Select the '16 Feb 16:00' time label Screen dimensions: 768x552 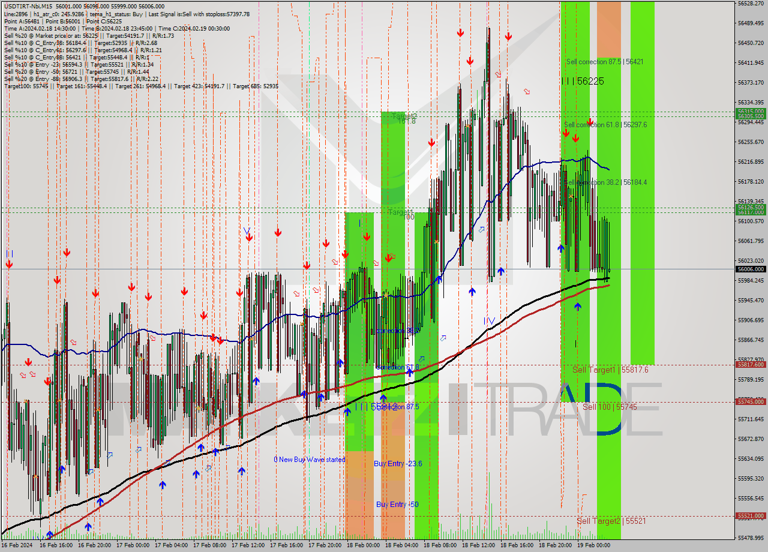pyautogui.click(x=56, y=545)
